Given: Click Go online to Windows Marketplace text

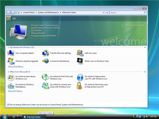Looking at the screenshot, I should (x=25, y=86).
